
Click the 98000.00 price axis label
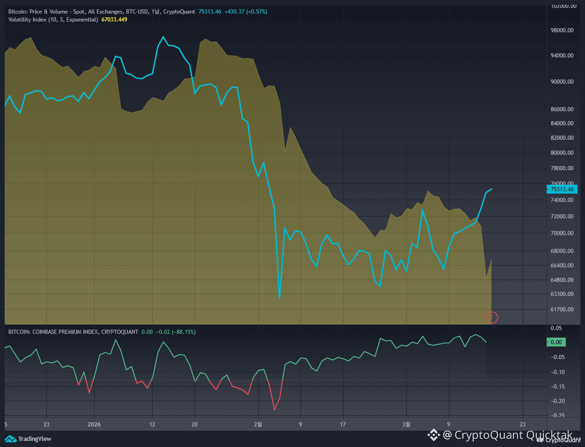click(x=562, y=30)
